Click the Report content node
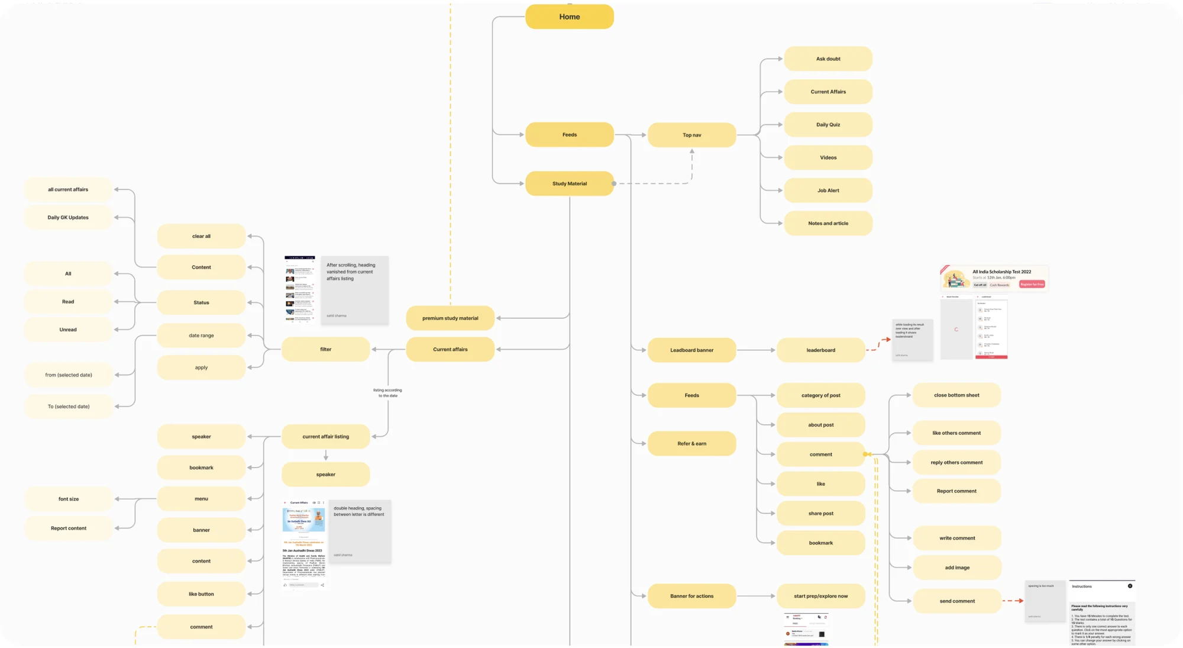Screen dimensions: 1183x648 click(68, 528)
